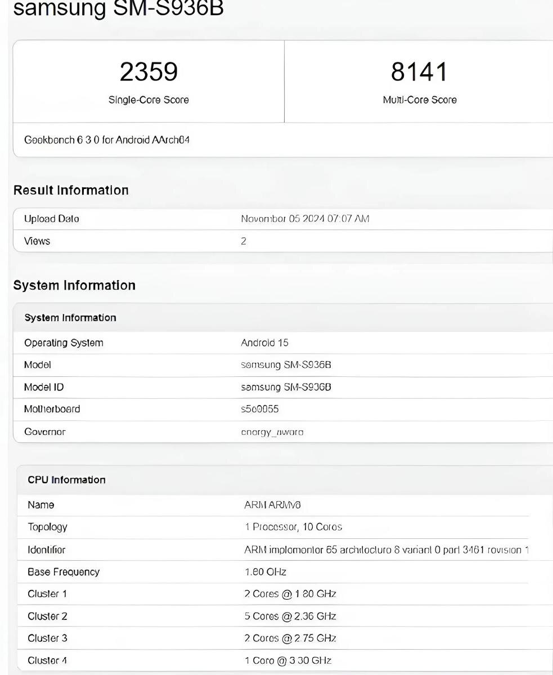The image size is (553, 675).
Task: Select the Model ID value 'samsung SM-S936B'
Action: click(286, 387)
